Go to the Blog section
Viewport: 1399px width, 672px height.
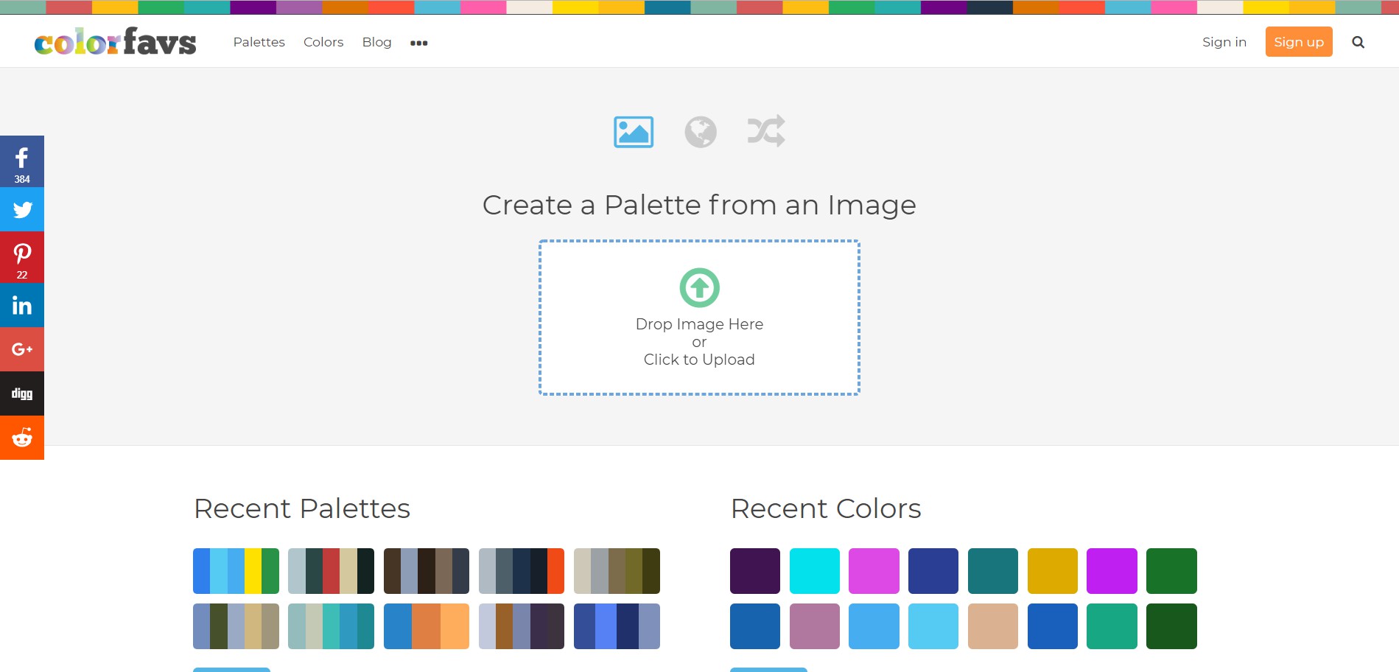[377, 42]
